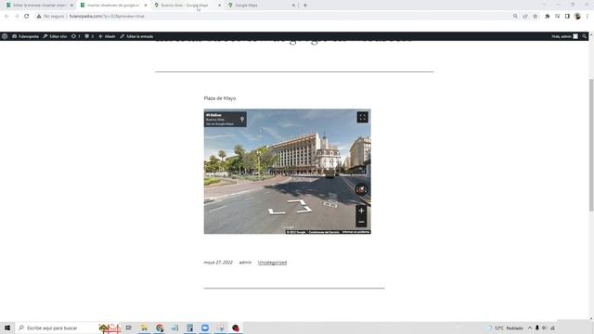Go forward in the browser
The height and width of the screenshot is (334, 594).
pyautogui.click(x=17, y=17)
